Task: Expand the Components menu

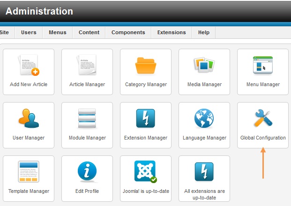Action: pyautogui.click(x=128, y=32)
